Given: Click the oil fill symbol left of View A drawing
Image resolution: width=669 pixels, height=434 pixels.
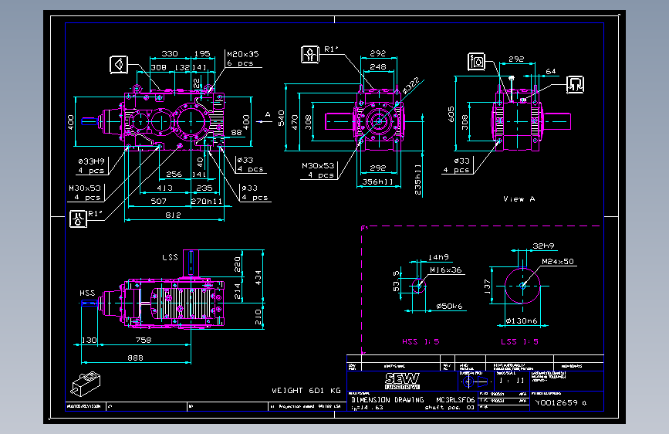Looking at the screenshot, I should point(476,62).
